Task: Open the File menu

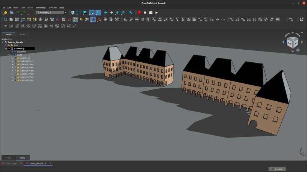Action: 3,8
